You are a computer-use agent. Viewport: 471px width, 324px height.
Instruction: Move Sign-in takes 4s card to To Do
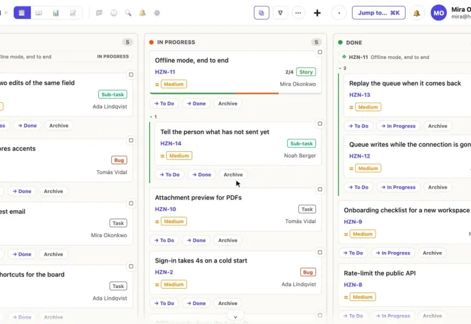pos(164,303)
